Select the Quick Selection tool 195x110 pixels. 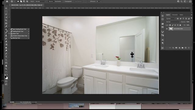coord(6,17)
